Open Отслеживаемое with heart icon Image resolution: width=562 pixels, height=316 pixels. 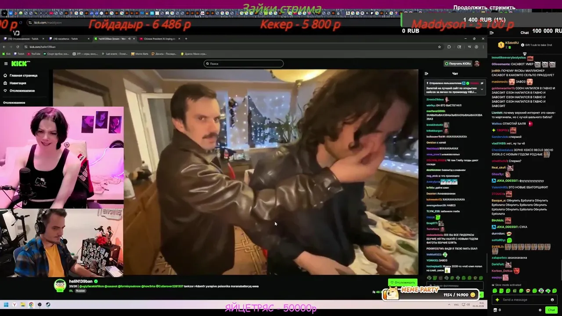19,91
